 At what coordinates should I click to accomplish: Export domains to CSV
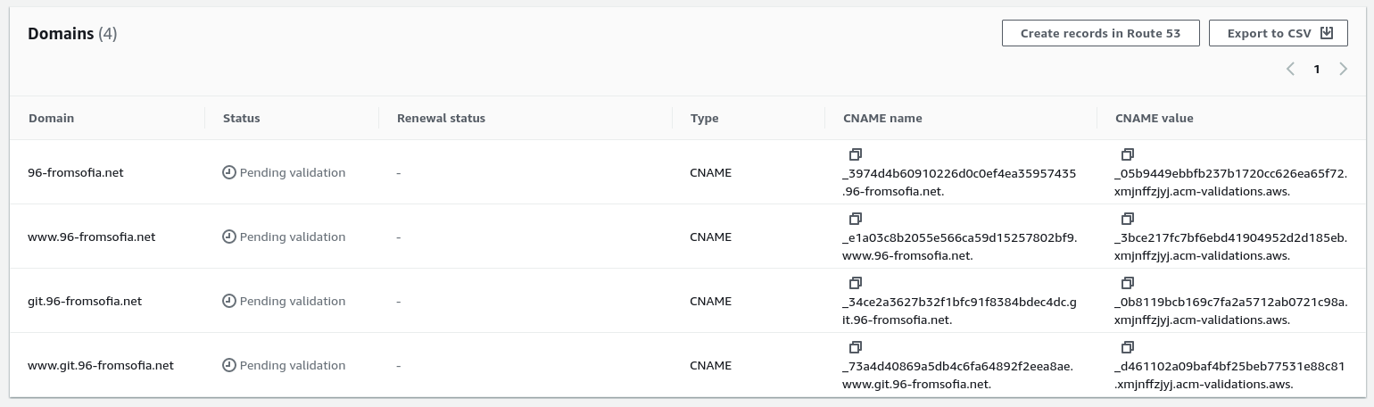click(1278, 34)
